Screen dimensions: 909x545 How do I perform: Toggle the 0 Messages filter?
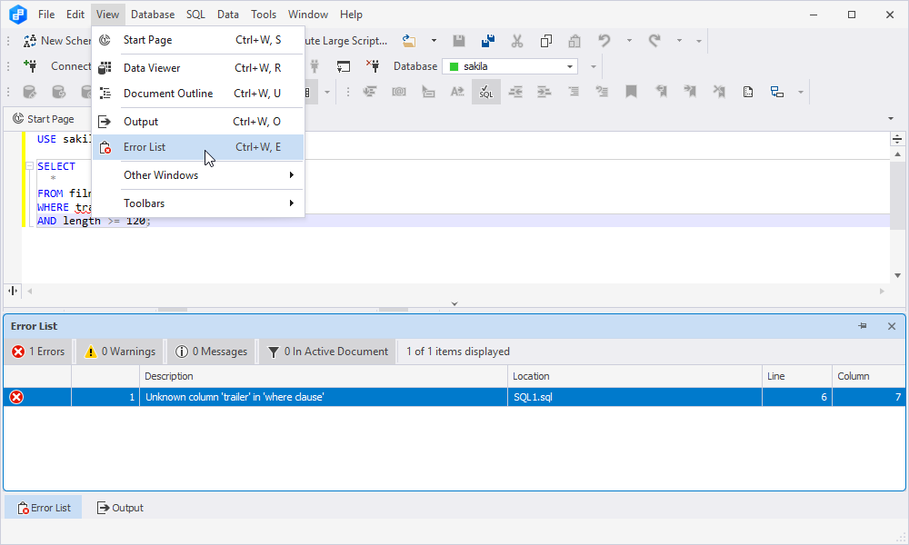pos(211,352)
